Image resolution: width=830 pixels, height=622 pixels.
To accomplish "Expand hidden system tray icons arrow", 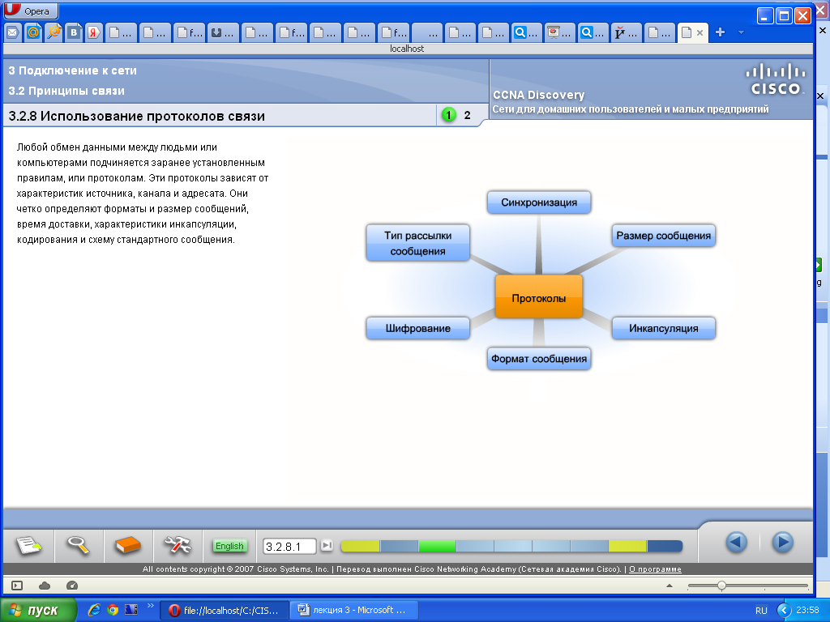I will pos(784,611).
